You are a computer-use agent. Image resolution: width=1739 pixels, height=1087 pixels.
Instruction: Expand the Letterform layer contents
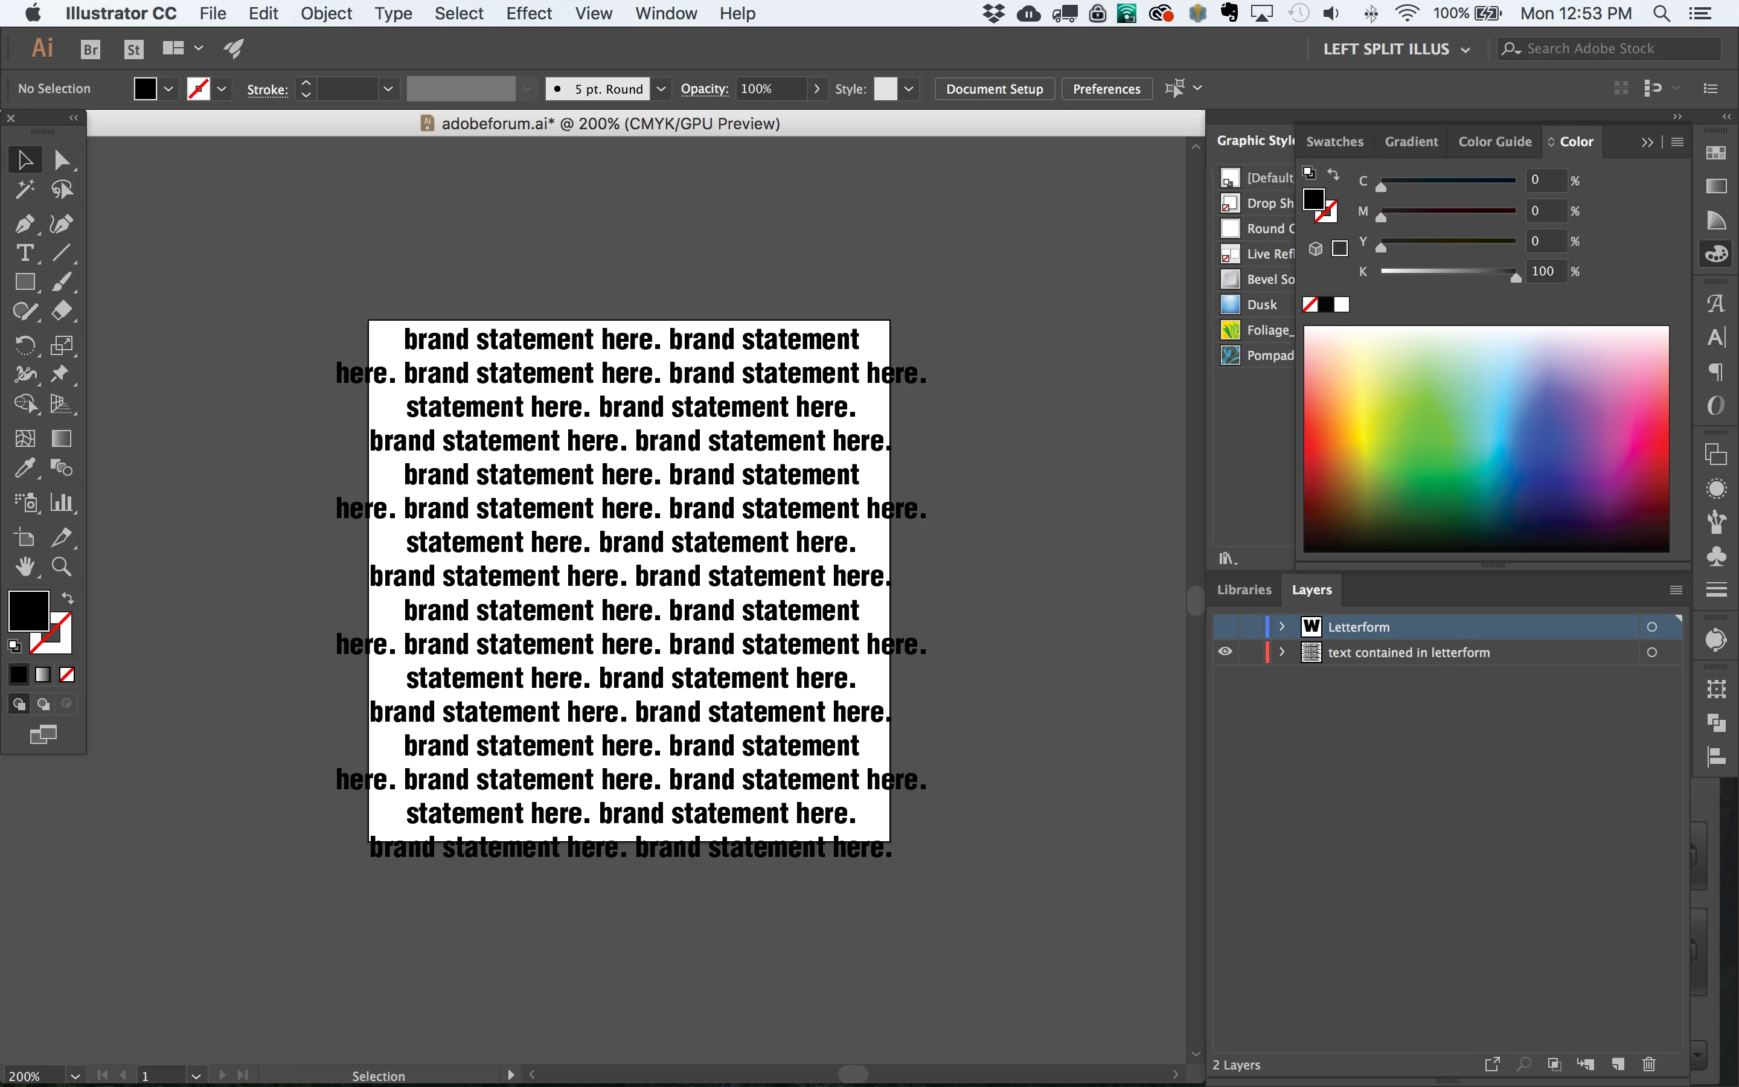click(1281, 627)
